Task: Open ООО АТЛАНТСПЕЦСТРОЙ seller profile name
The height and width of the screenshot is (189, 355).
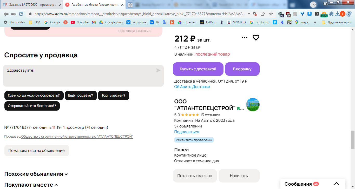Action: tap(209, 105)
